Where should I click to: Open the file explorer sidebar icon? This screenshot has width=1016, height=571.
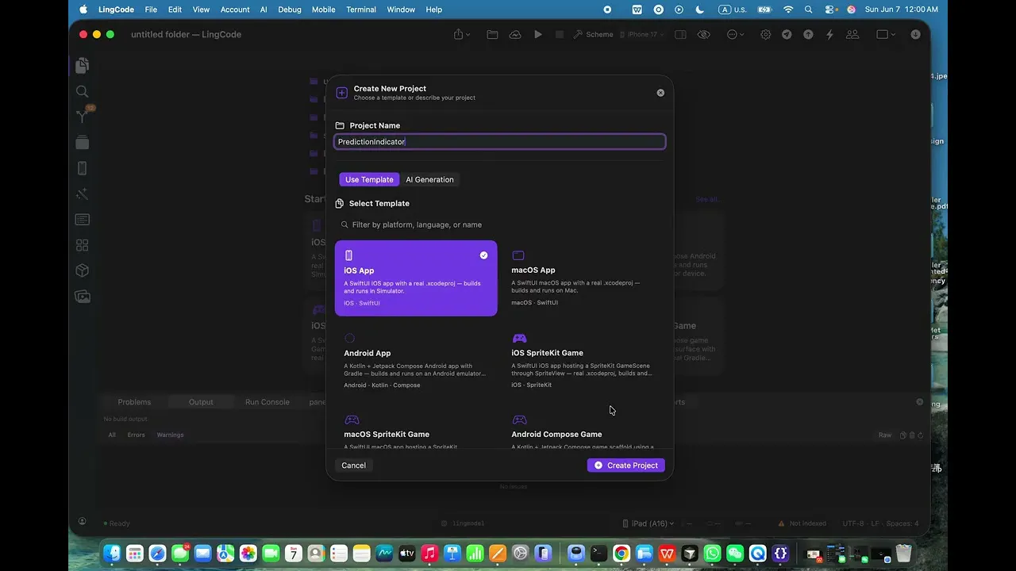point(82,65)
